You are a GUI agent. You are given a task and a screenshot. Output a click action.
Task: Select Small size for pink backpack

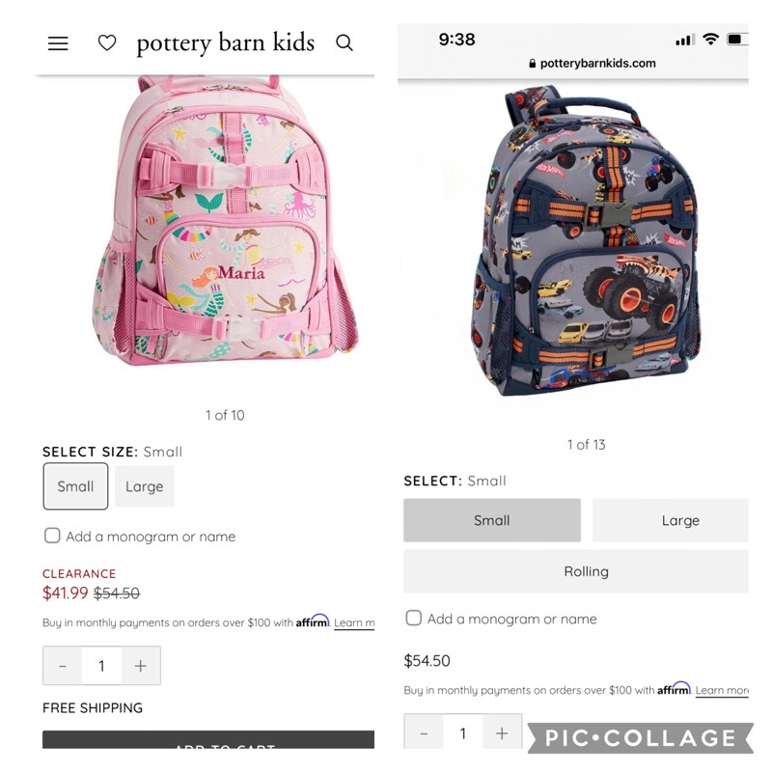(75, 486)
